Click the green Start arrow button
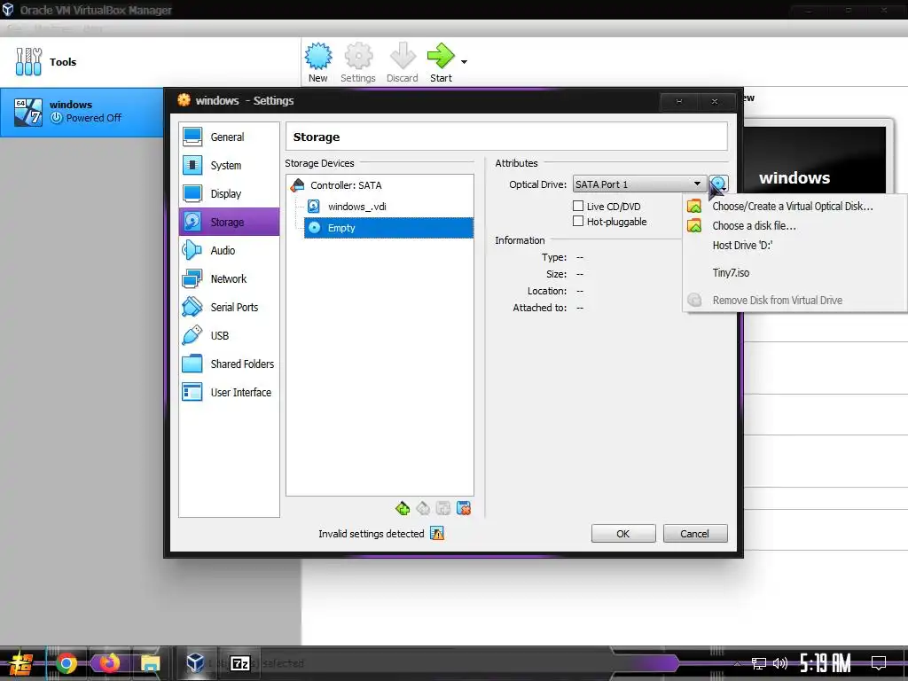 click(441, 63)
